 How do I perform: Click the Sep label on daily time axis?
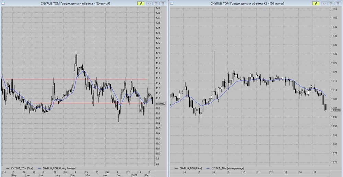pyautogui.click(x=73, y=175)
